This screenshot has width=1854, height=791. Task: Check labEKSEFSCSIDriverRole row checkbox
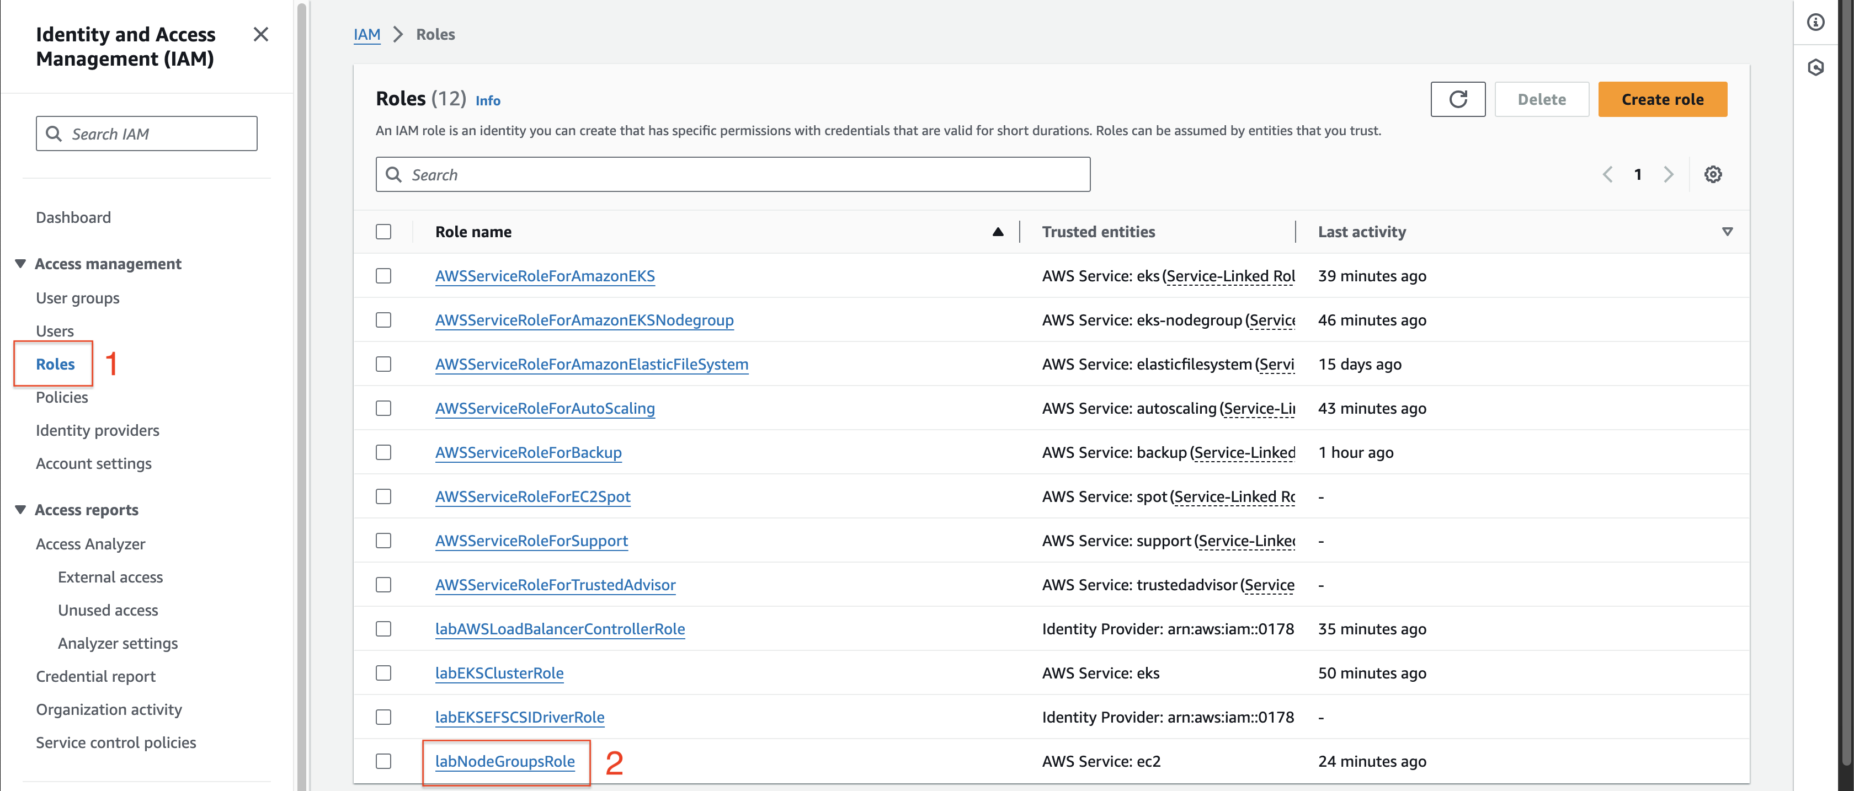click(x=383, y=717)
